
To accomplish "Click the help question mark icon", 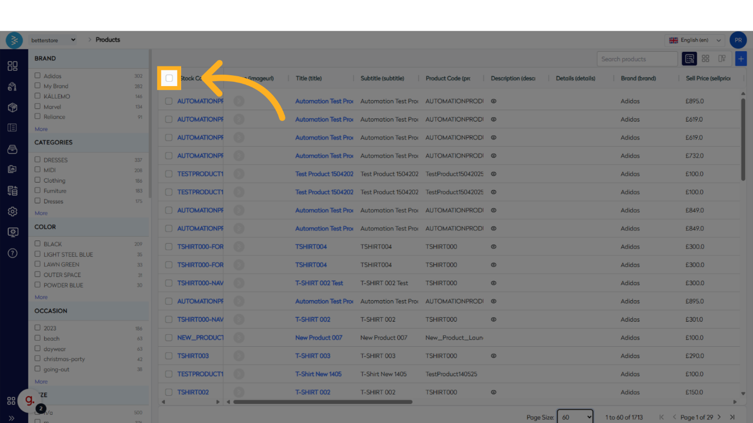I will [x=12, y=253].
